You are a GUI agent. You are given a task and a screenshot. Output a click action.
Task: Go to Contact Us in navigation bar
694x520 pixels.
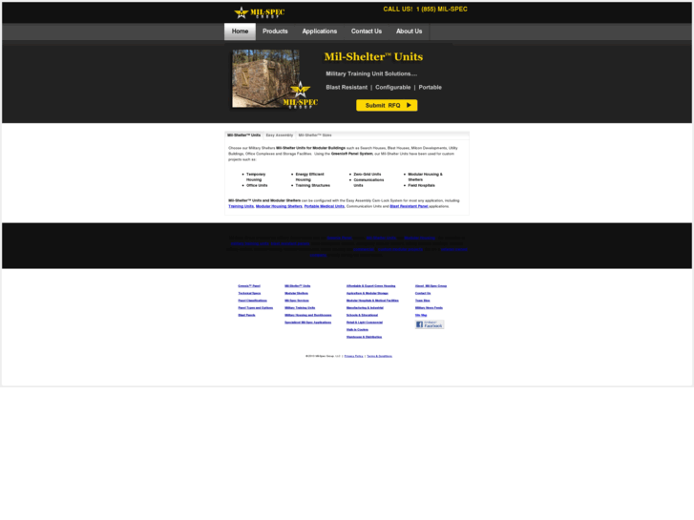click(367, 31)
